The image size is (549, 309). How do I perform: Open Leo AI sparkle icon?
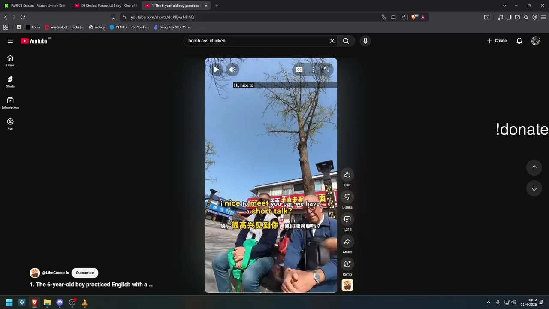click(x=526, y=17)
